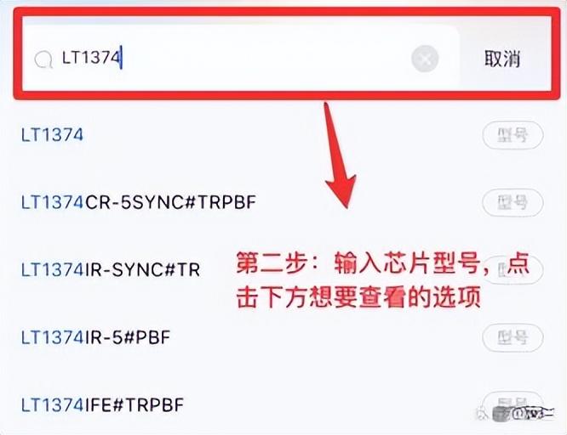The image size is (567, 435).
Task: Click the 型号 tag beside LT1374IFE#TRPBF
Action: 513,404
